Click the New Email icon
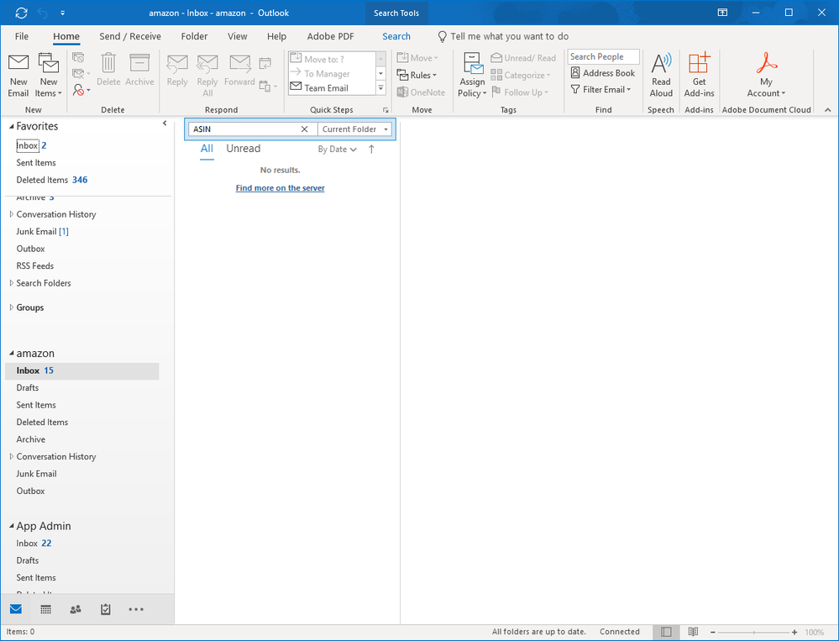The width and height of the screenshot is (839, 641). tap(18, 75)
